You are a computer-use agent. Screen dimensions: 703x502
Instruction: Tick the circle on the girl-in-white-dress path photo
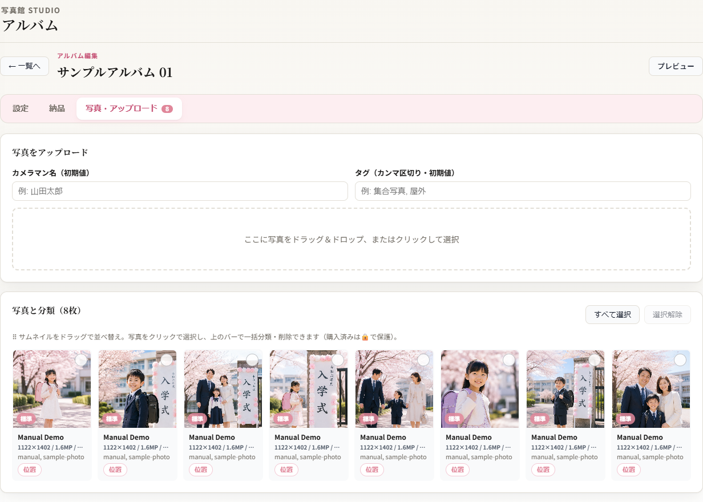click(81, 360)
